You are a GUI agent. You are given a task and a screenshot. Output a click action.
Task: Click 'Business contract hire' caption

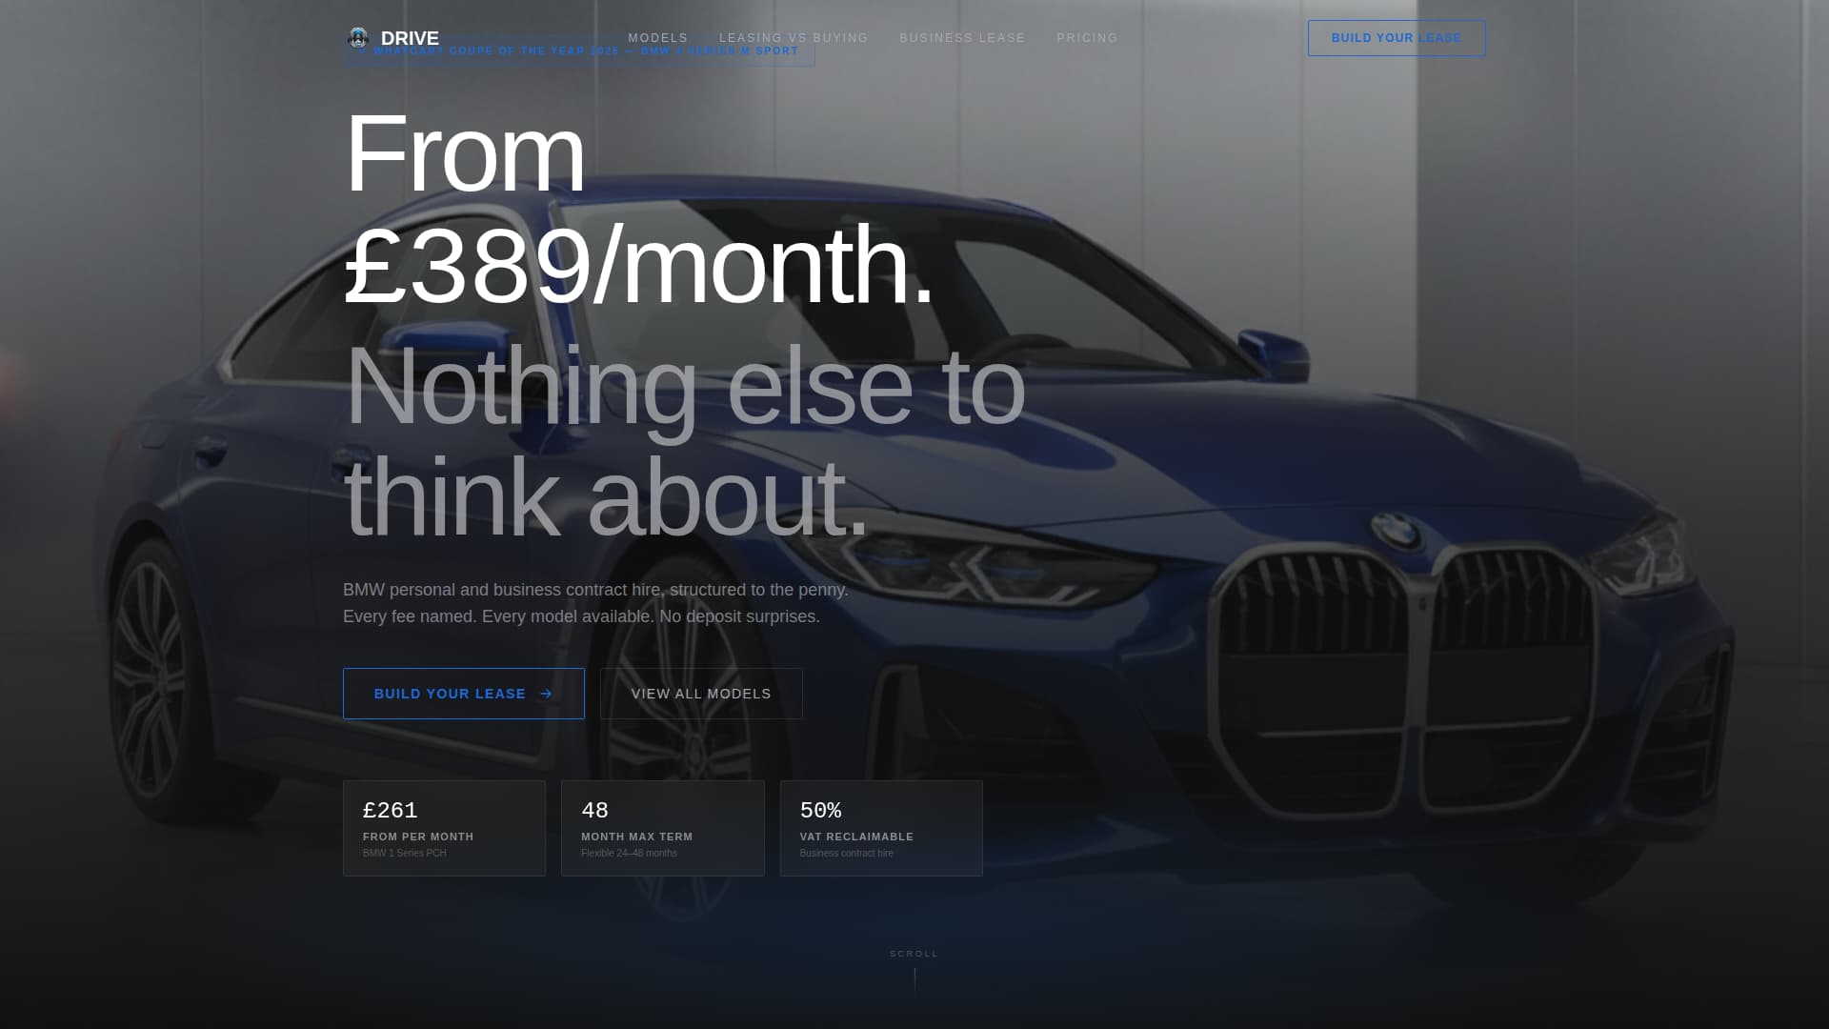847,853
